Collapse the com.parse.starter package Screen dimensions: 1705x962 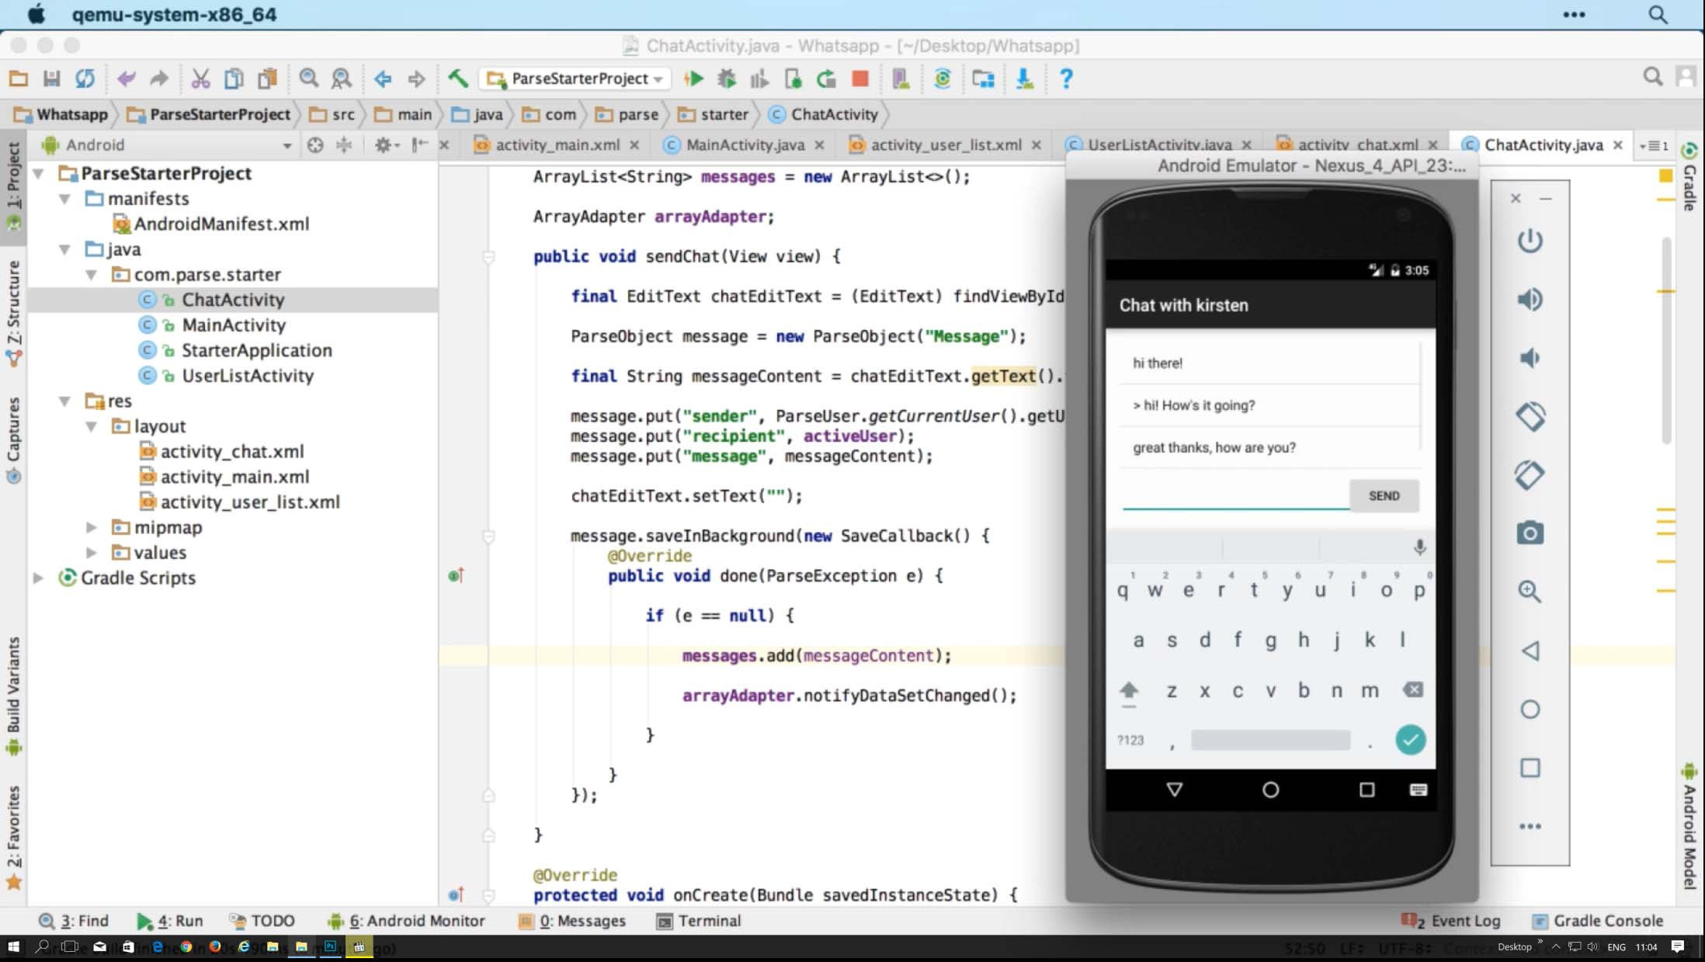(x=91, y=275)
